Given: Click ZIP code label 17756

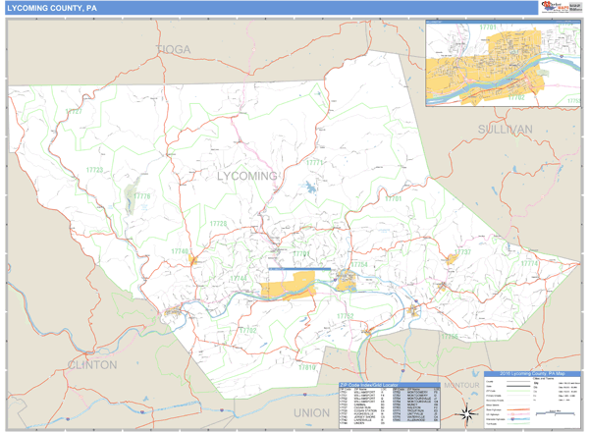Looking at the screenshot, I should click(x=450, y=336).
